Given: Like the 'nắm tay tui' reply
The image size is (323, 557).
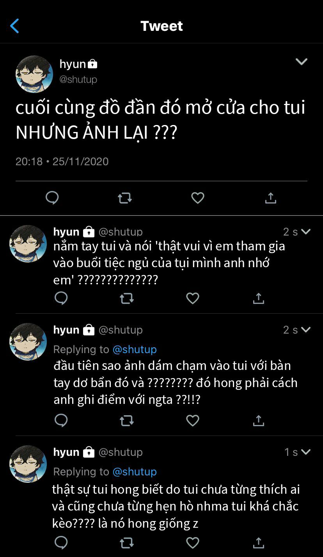Looking at the screenshot, I should [x=193, y=299].
